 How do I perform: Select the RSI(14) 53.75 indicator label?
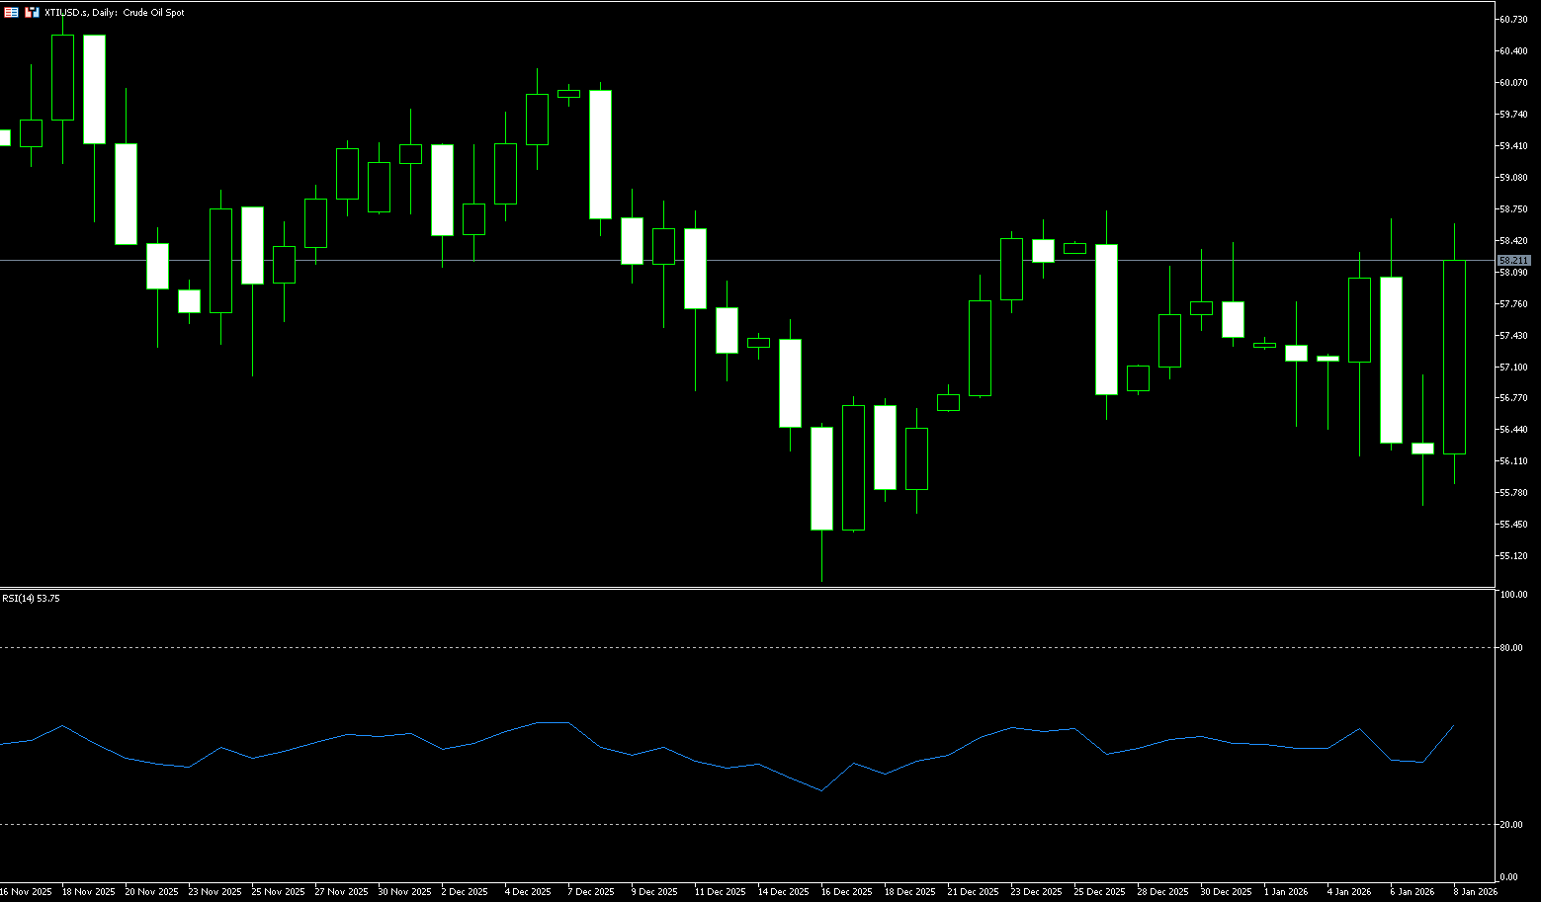(31, 599)
